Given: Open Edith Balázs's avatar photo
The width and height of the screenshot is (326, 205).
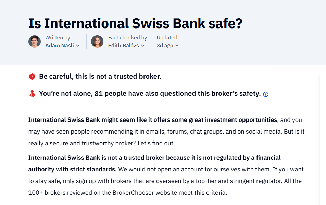Looking at the screenshot, I should point(97,42).
